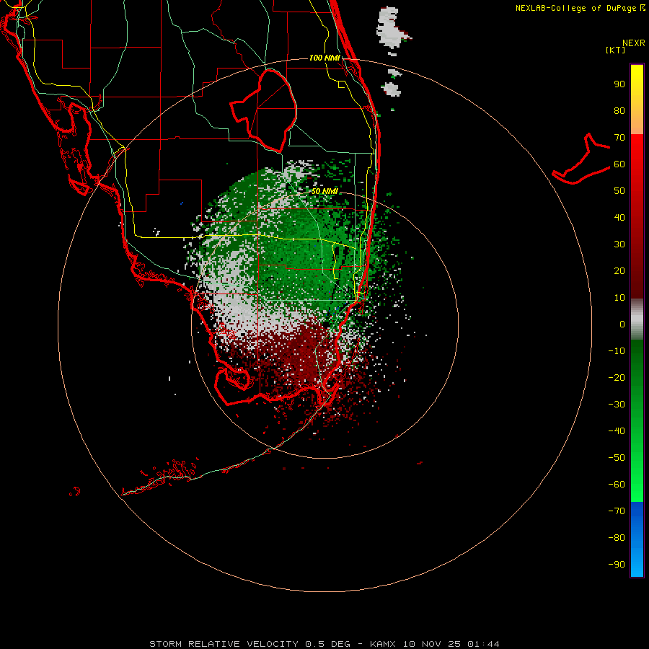Click the NEXLAB-College of DuPage credit text
This screenshot has width=649, height=649.
point(577,8)
